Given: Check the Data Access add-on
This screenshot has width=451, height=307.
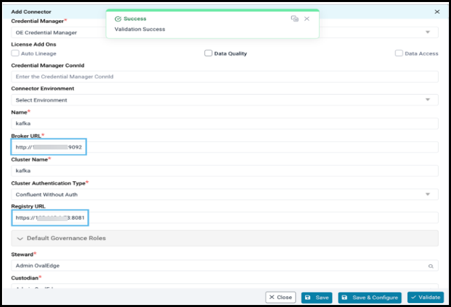Looking at the screenshot, I should point(399,53).
